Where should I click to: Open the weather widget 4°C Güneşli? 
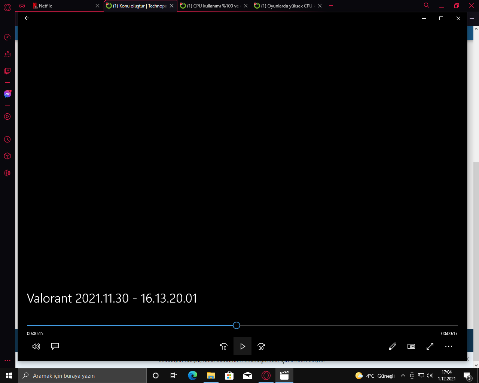(375, 376)
